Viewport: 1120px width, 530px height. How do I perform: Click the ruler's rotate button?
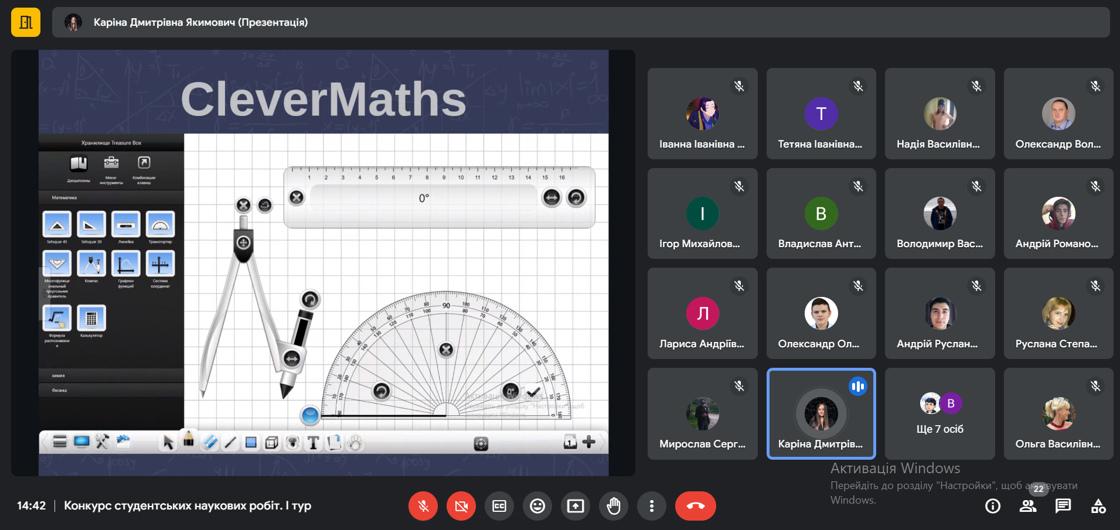click(576, 198)
